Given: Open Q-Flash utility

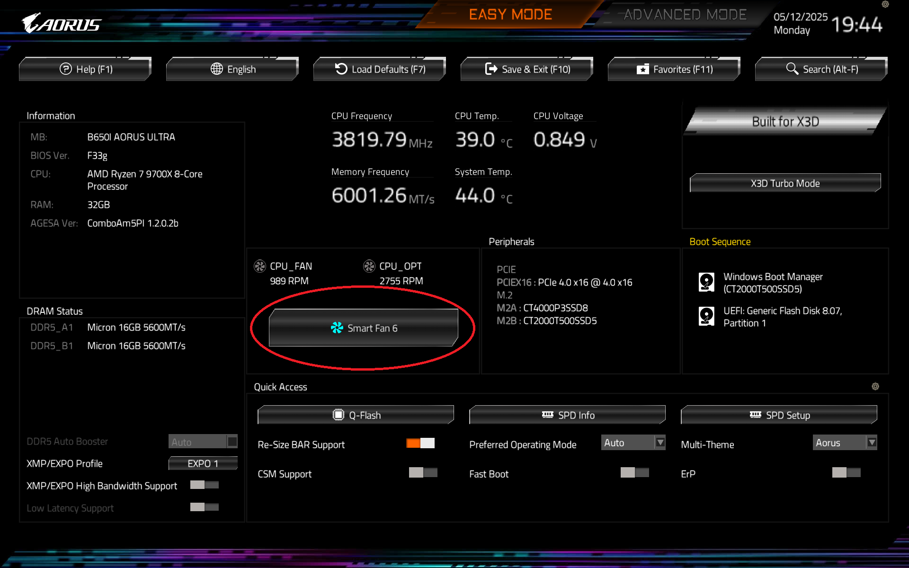Looking at the screenshot, I should [x=356, y=415].
